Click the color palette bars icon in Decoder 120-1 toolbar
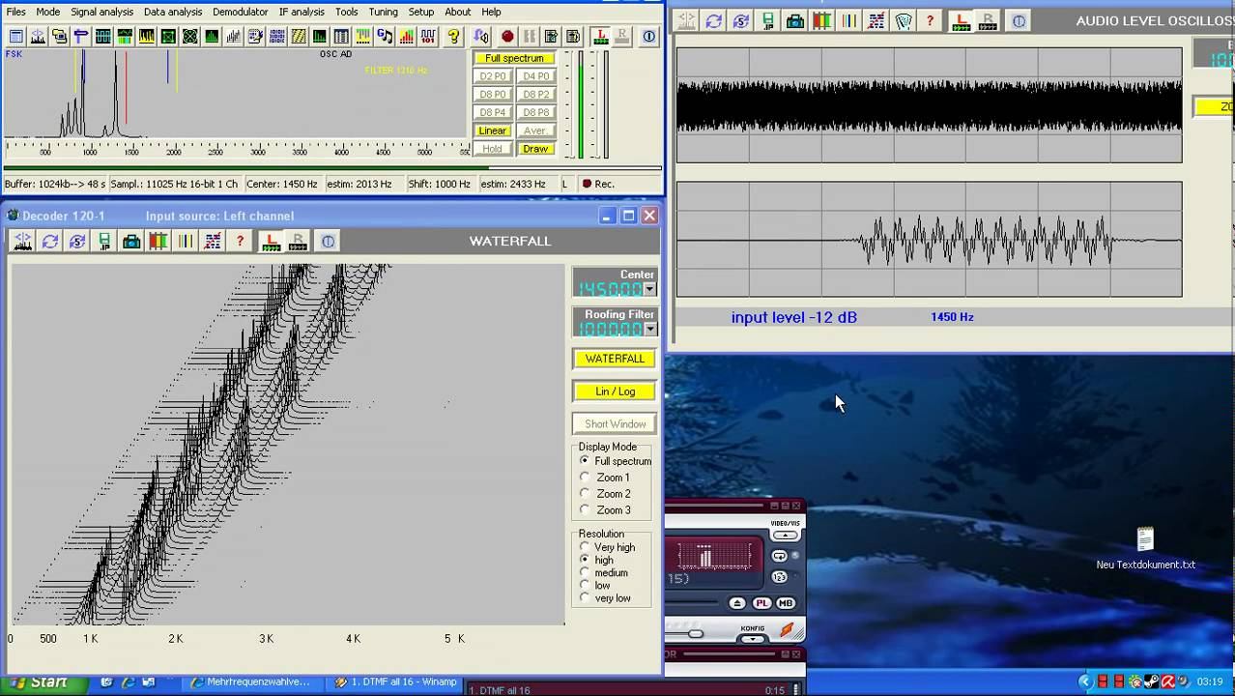Screen dimensions: 1235x696 [x=158, y=242]
